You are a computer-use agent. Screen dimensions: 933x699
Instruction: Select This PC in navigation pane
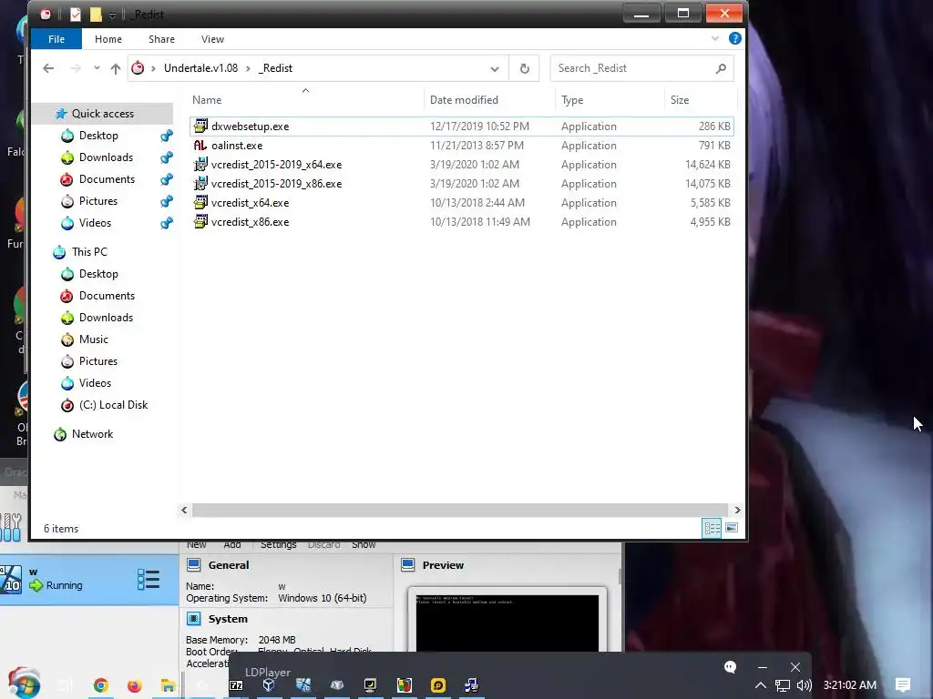point(89,252)
